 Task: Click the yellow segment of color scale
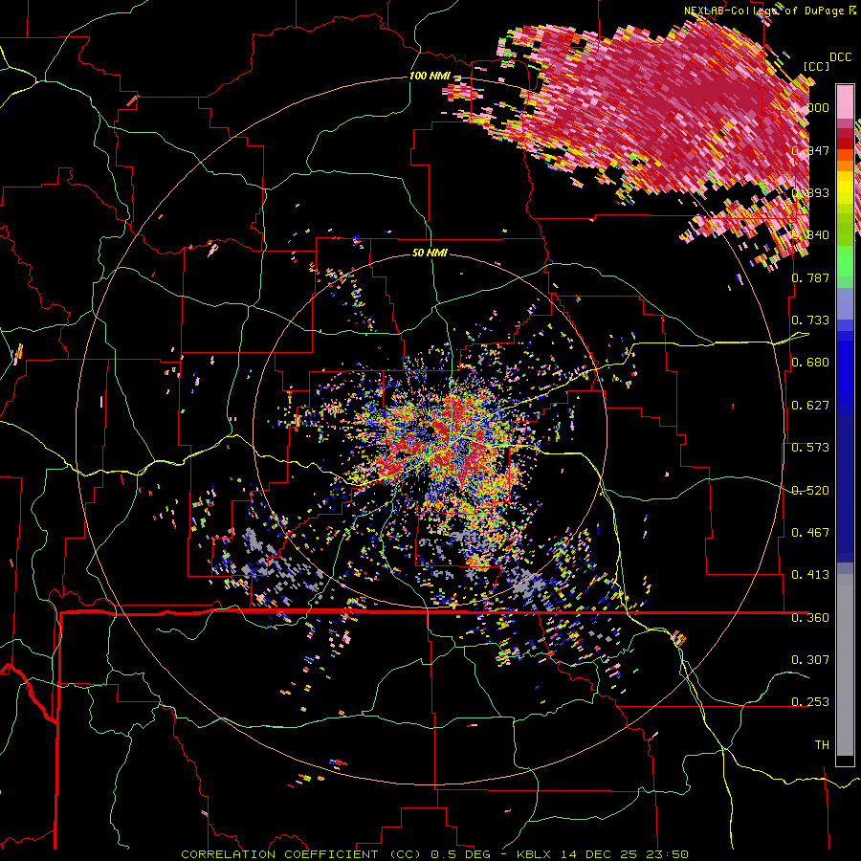pyautogui.click(x=845, y=188)
